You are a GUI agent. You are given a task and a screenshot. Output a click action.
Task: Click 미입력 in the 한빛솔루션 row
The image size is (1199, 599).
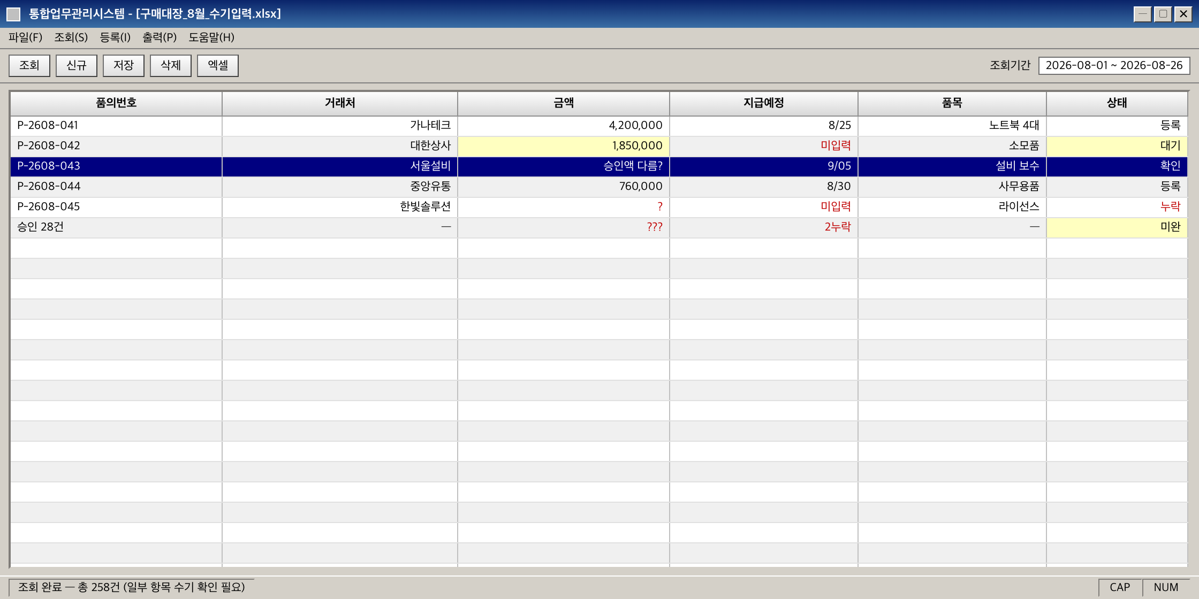coord(764,207)
